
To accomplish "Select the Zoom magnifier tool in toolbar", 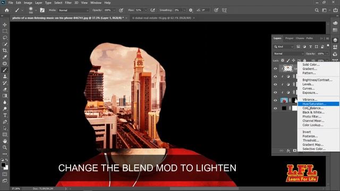I will [x=5, y=147].
